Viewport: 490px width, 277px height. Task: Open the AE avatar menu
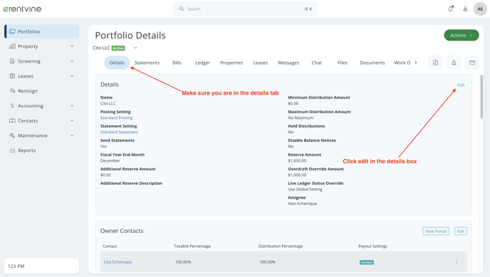(x=480, y=9)
